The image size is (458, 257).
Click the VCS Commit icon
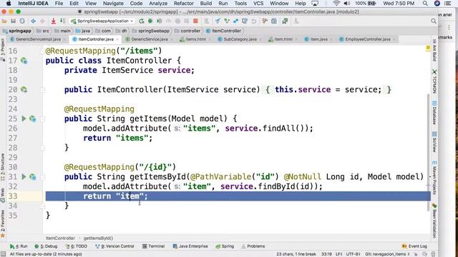(227, 21)
